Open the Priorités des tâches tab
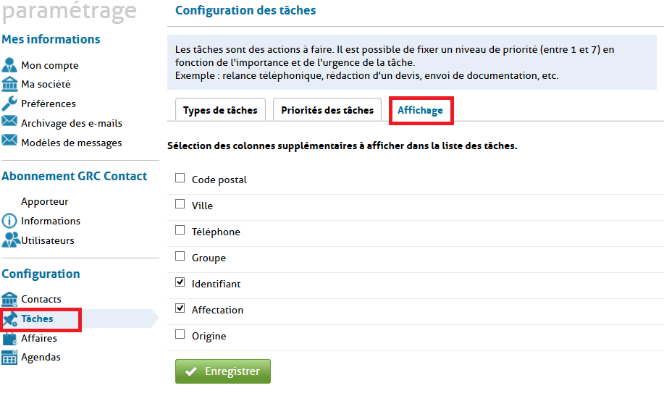 (x=327, y=110)
